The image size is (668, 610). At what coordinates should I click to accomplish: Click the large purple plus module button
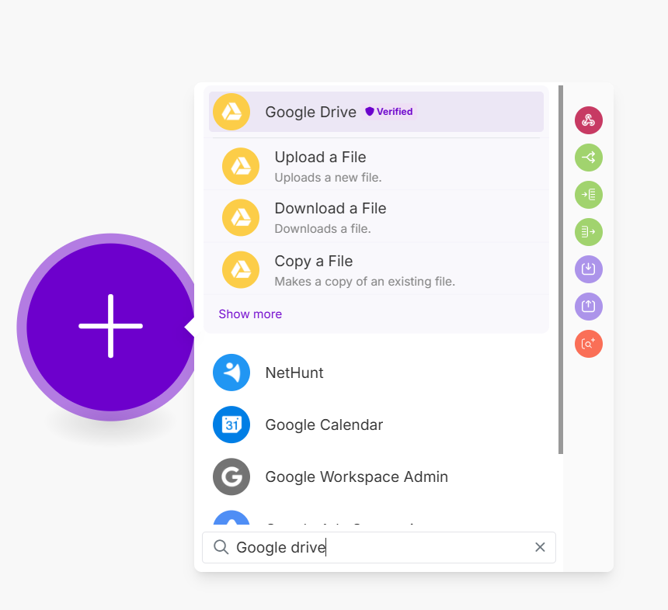point(110,327)
